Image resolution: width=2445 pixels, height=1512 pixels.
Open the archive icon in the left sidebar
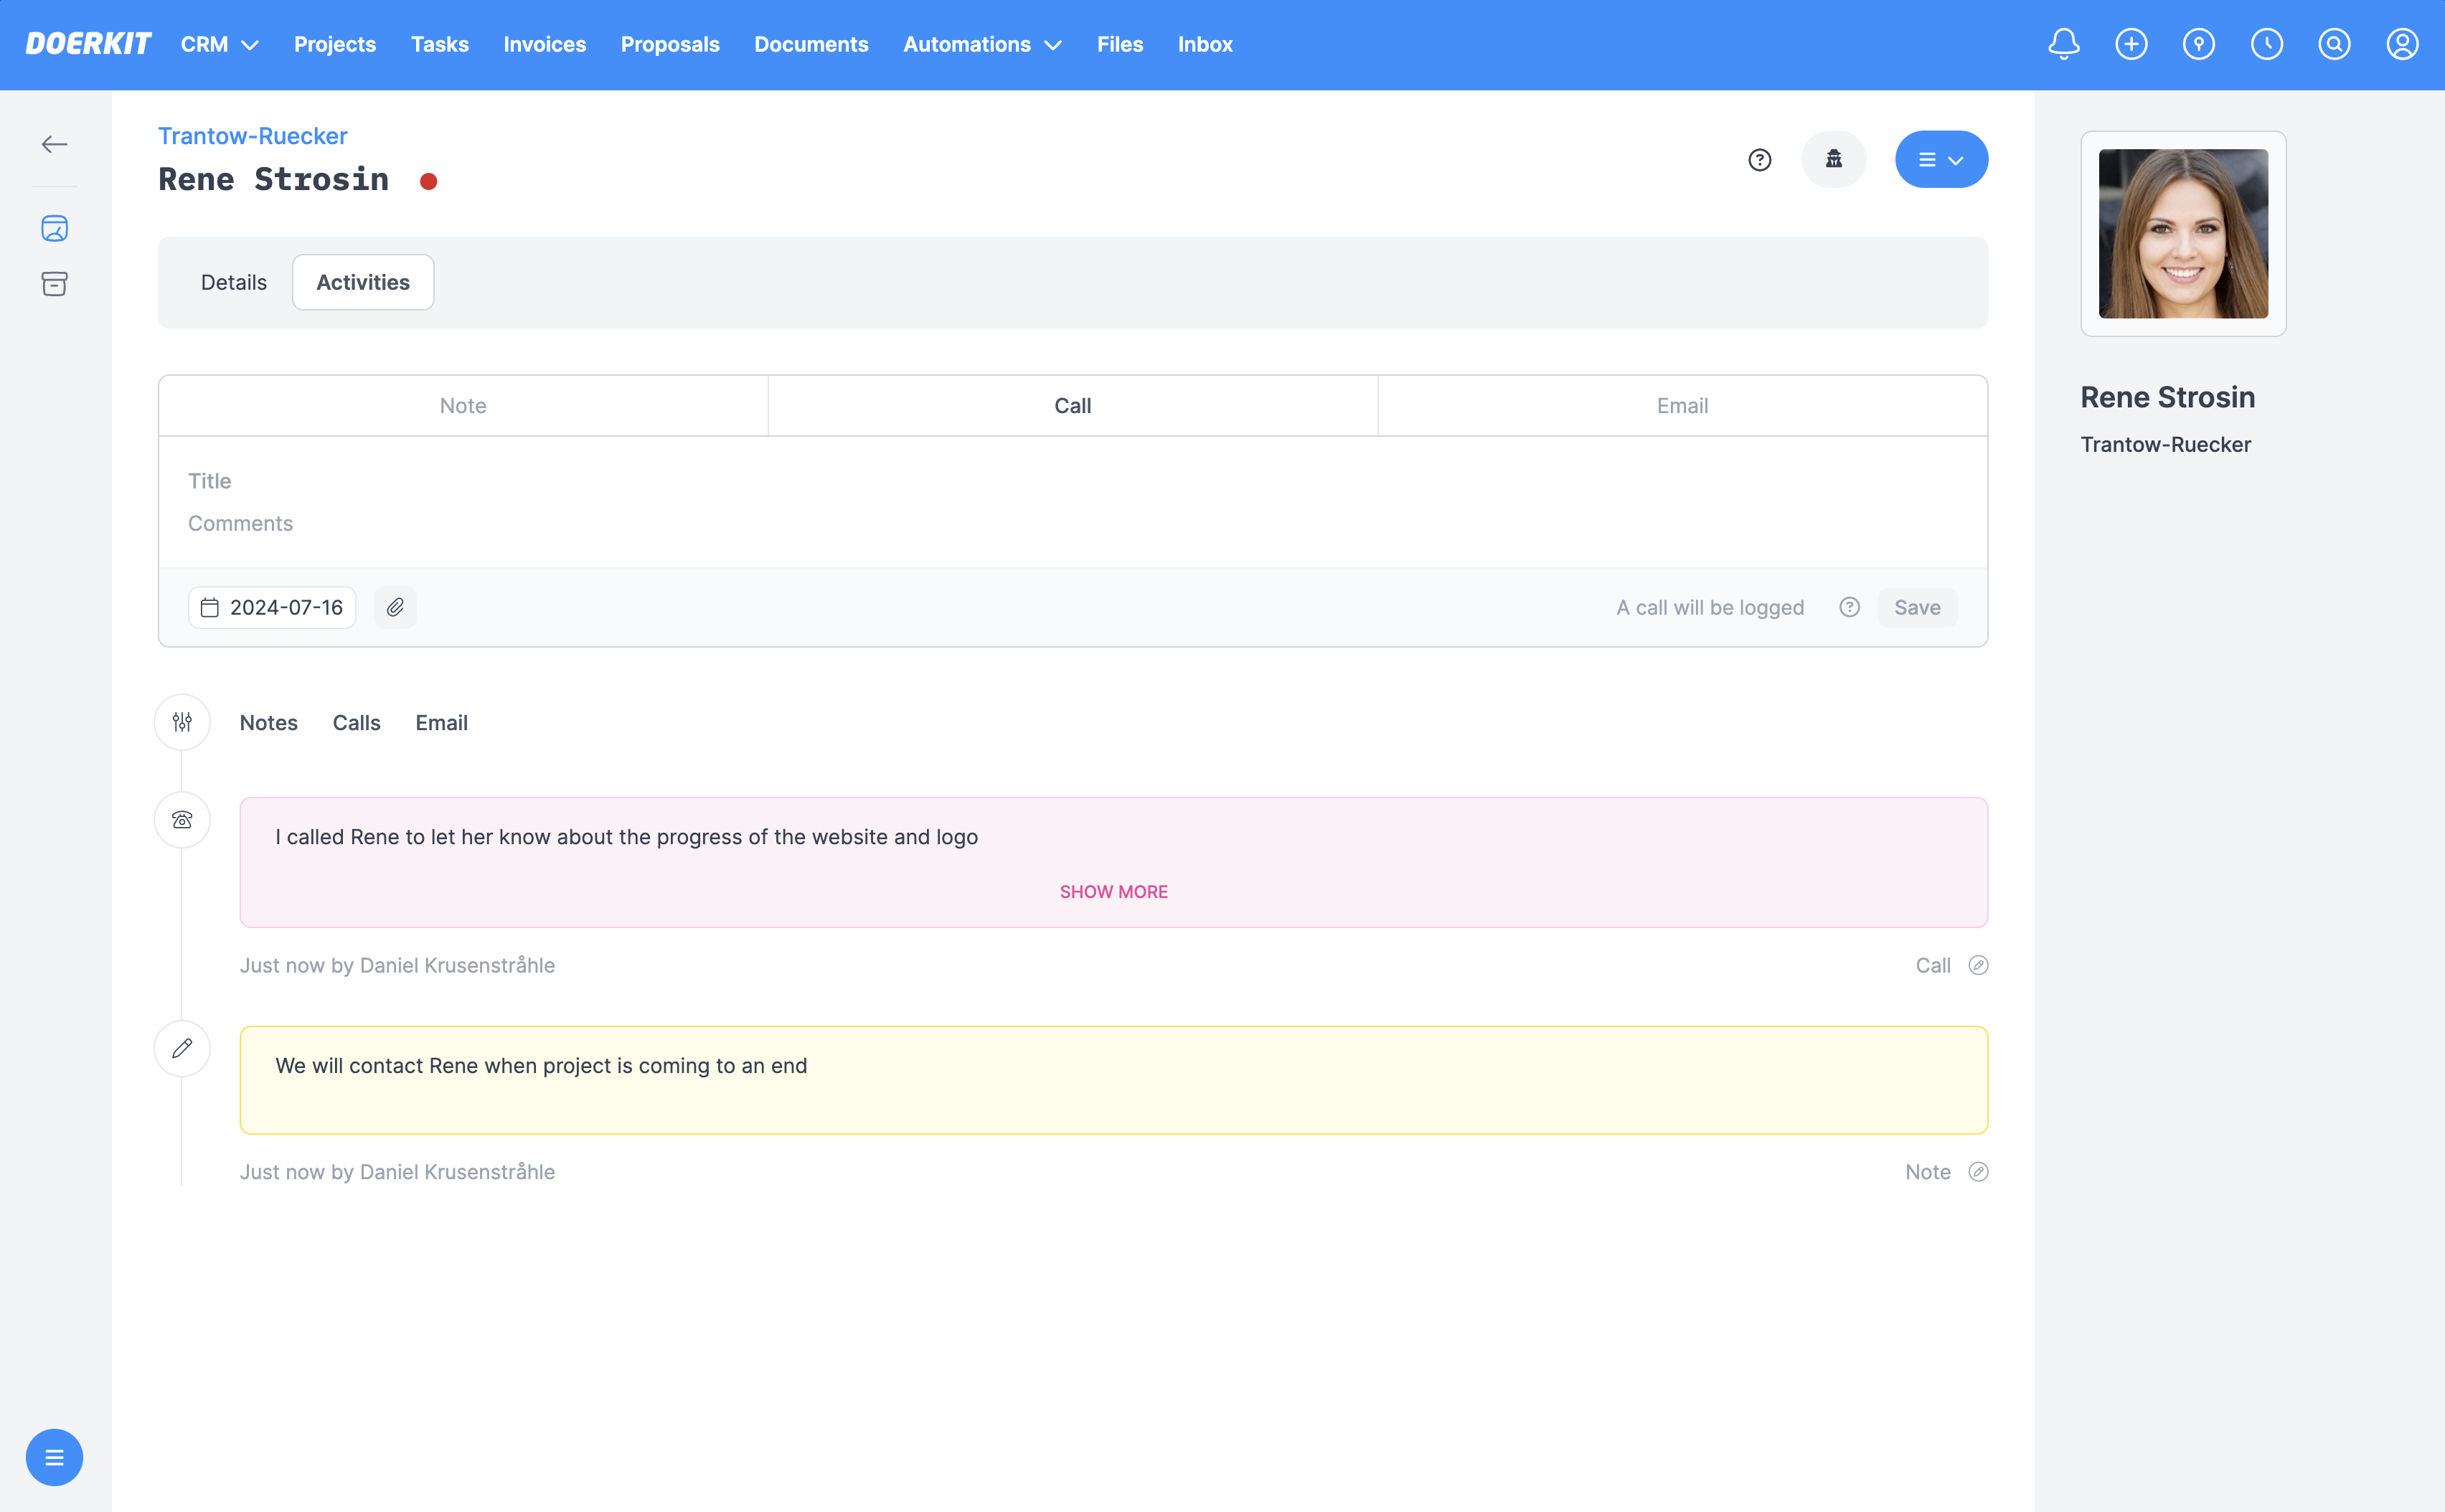coord(55,284)
